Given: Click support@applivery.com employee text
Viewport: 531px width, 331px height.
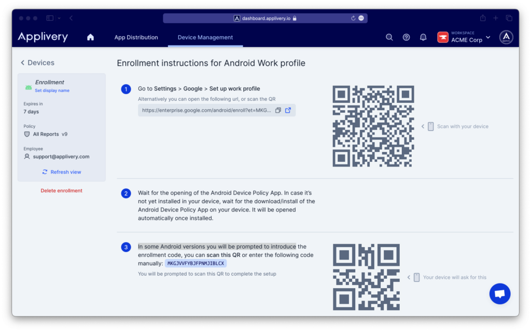Looking at the screenshot, I should (x=61, y=156).
